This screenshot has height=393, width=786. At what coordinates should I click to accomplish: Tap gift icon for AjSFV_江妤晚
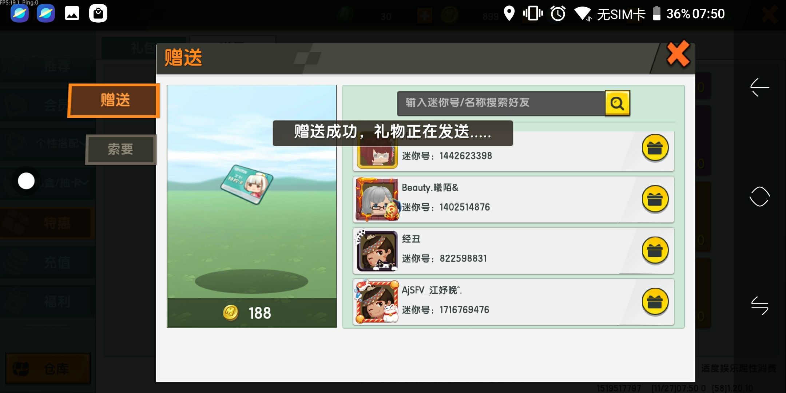click(655, 302)
